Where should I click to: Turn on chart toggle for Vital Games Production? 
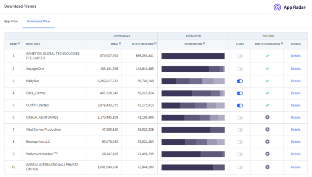coord(240,130)
